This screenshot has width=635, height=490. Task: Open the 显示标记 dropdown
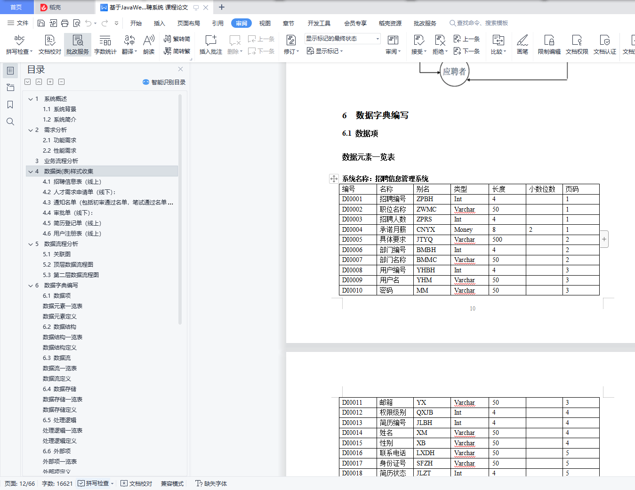(325, 51)
